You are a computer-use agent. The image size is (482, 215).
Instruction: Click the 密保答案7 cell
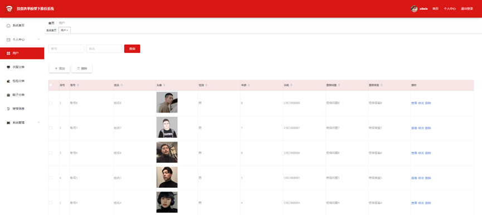tap(376, 128)
